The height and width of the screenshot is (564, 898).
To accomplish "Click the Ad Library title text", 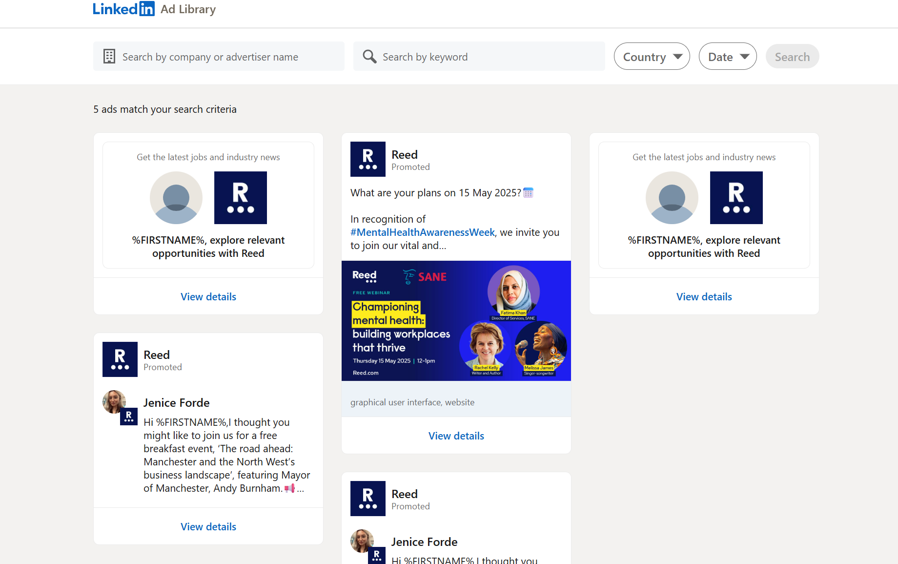I will point(188,9).
